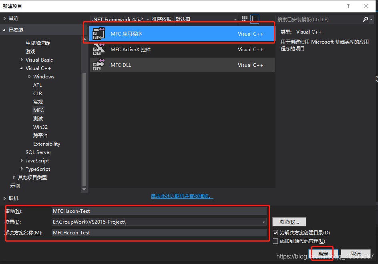Screen dimensions: 378x264
Task: Select the MFC DLL template icon
Action: point(99,65)
